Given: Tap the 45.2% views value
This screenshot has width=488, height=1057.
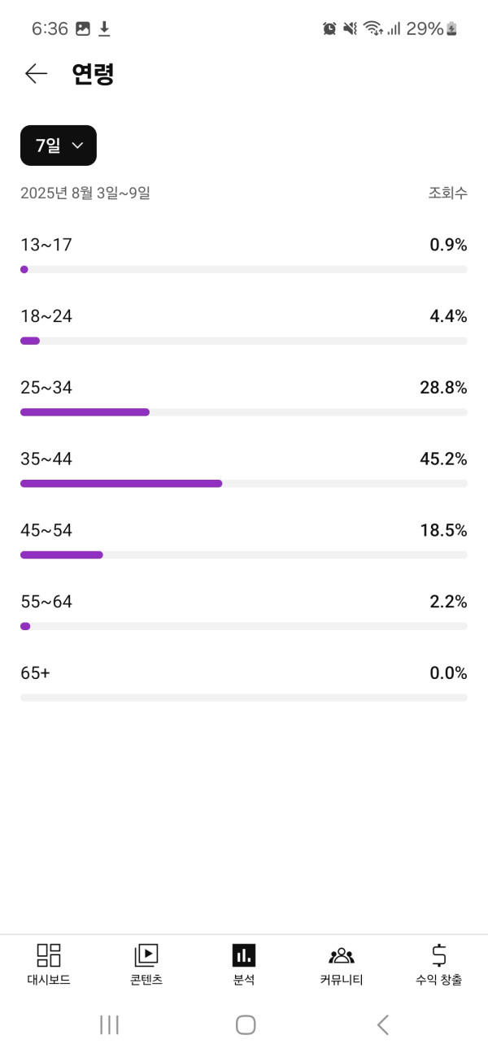Looking at the screenshot, I should pyautogui.click(x=443, y=459).
